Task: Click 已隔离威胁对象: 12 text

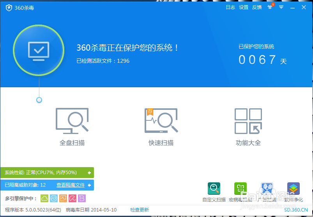Action: (x=25, y=185)
